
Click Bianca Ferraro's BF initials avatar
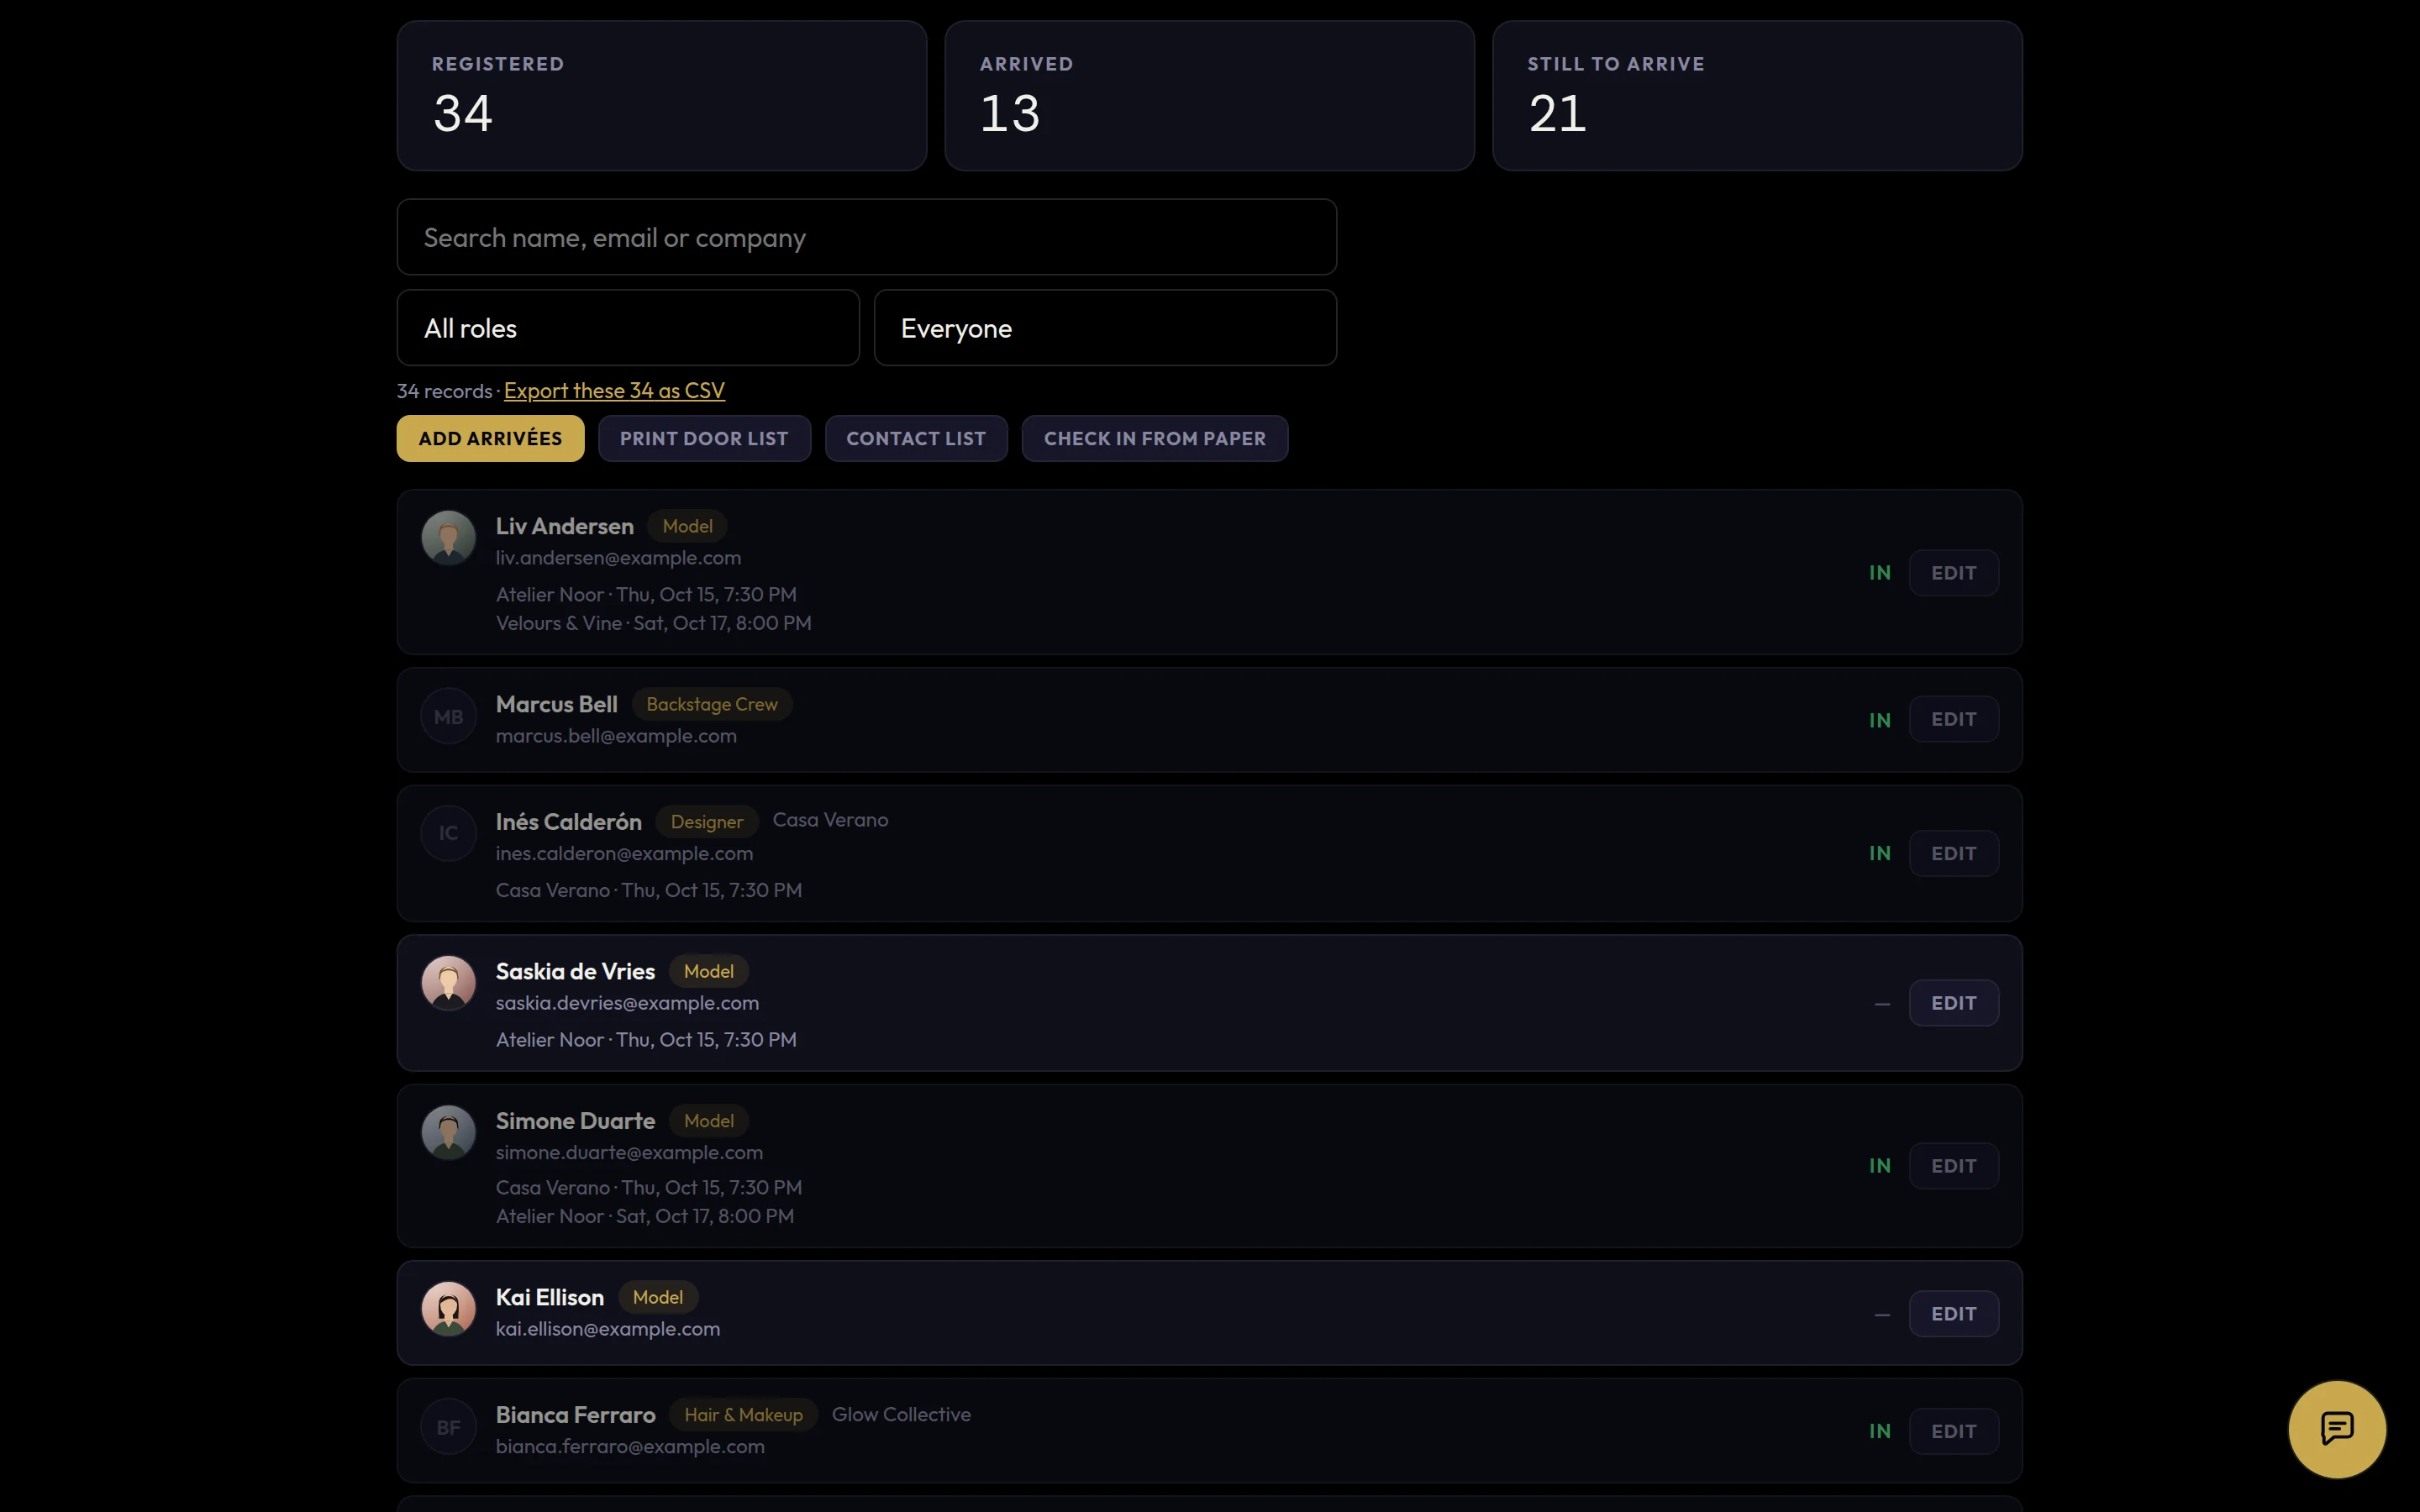click(x=448, y=1427)
